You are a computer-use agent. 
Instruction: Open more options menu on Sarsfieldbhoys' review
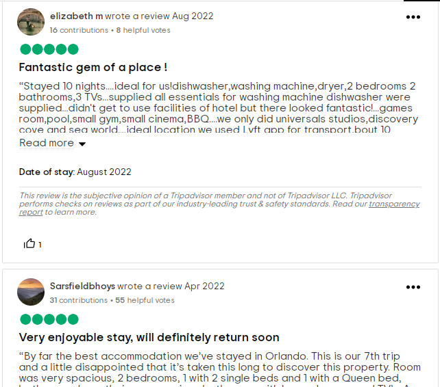413,287
